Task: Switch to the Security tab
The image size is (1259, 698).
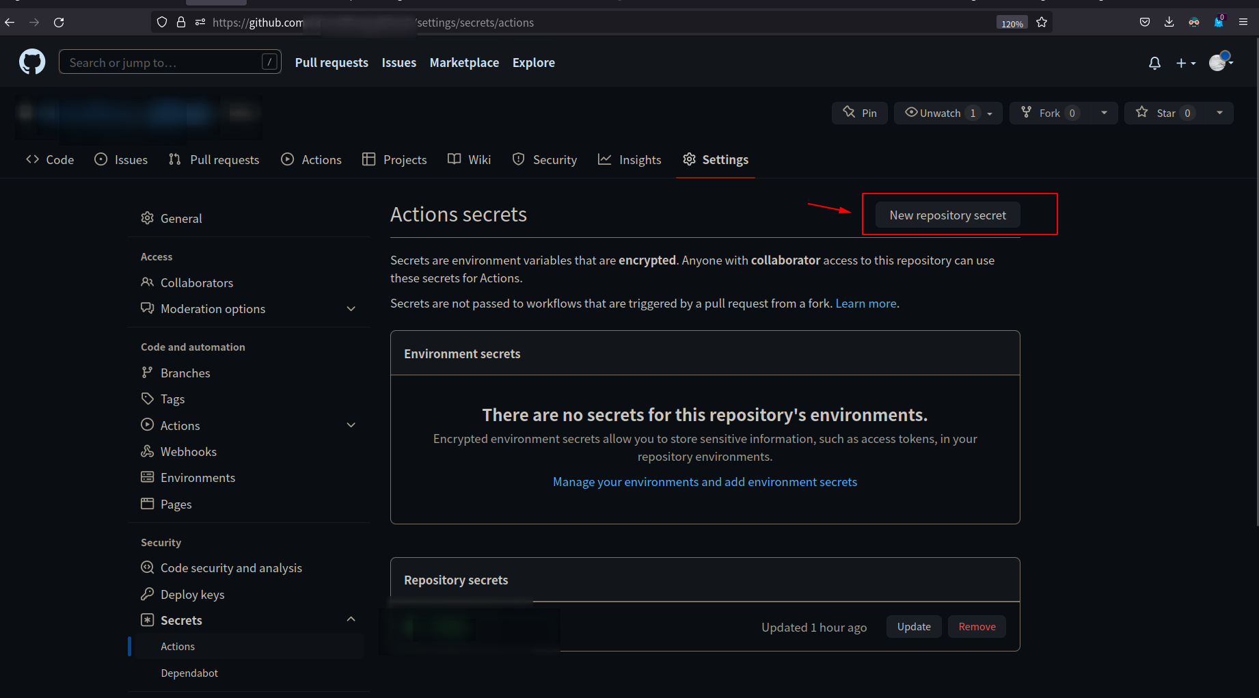Action: click(545, 159)
